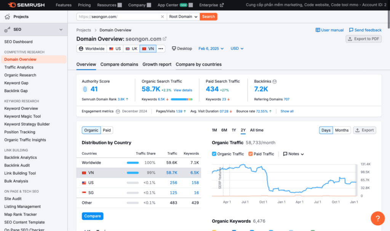Switch to the Compare domains tab
Viewport: 390px width, 231px height.
pos(119,64)
